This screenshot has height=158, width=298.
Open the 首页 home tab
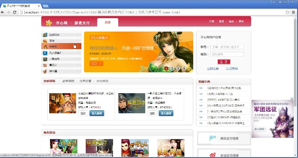coord(108,23)
